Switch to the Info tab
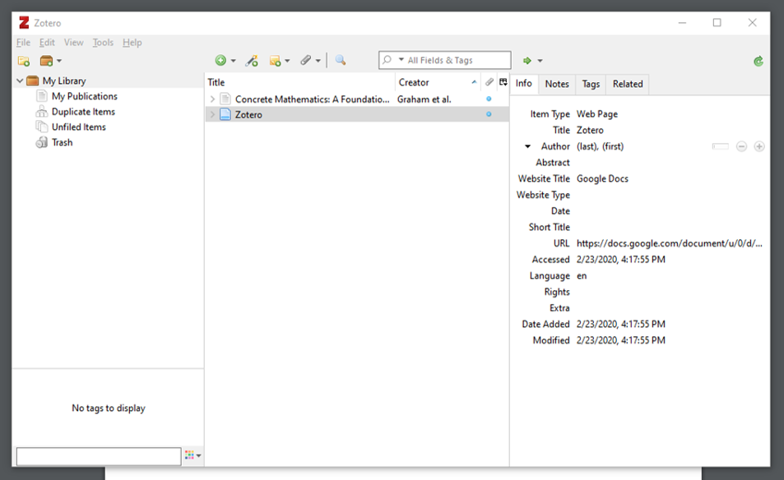 (523, 83)
